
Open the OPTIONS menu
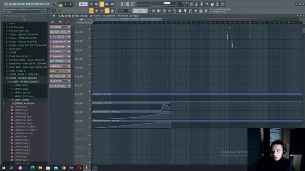pyautogui.click(x=35, y=4)
